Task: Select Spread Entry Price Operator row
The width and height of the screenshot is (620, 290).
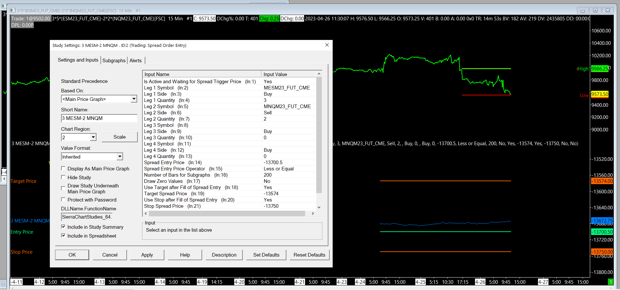Action: pyautogui.click(x=230, y=169)
